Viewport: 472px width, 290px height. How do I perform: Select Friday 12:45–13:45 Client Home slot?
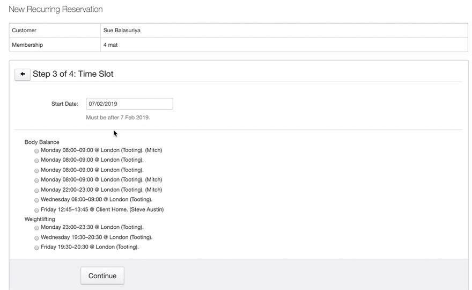click(36, 210)
